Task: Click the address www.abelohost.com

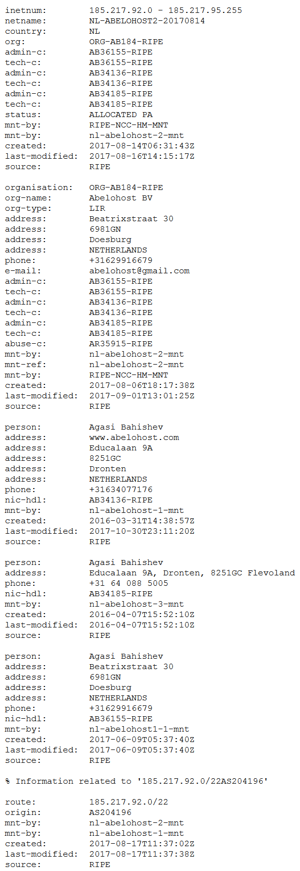Action: (134, 437)
